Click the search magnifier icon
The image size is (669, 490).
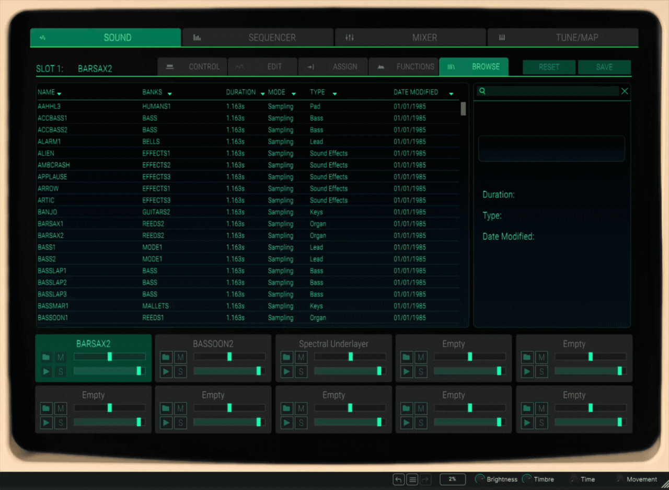482,91
